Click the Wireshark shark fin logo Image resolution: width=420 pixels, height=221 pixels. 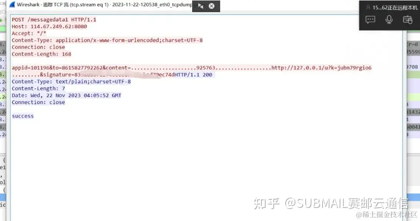[x=12, y=5]
